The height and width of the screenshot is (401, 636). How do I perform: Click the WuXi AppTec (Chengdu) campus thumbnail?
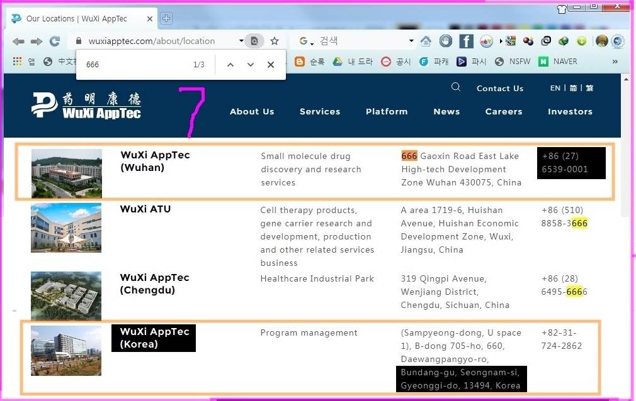pos(66,296)
